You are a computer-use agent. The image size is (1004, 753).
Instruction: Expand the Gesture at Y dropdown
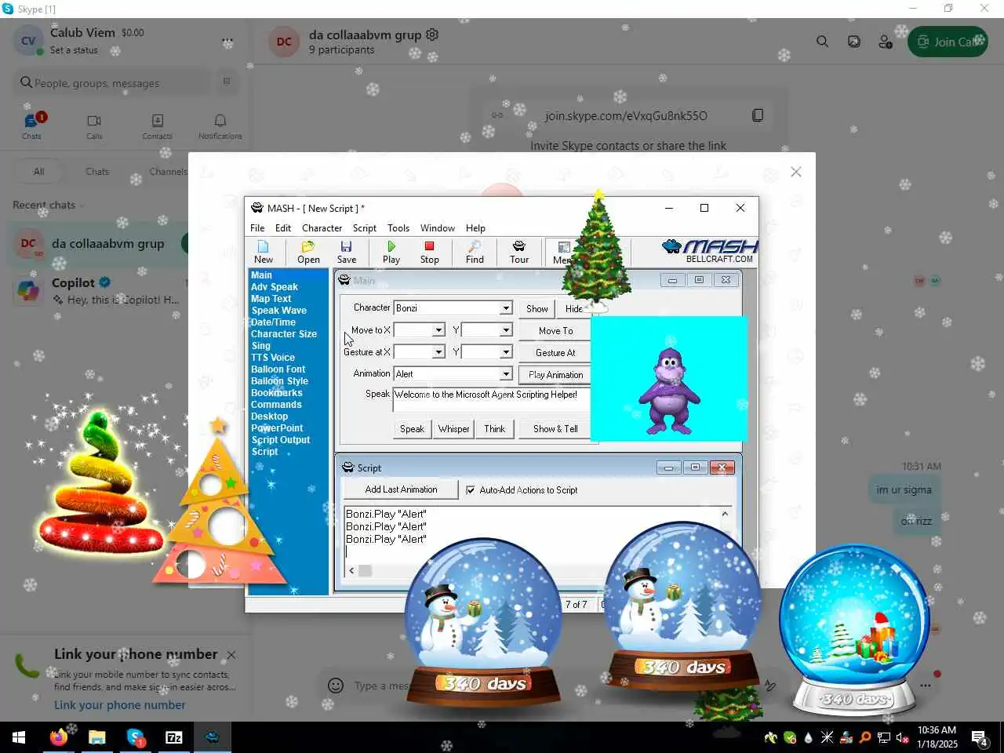click(x=506, y=352)
